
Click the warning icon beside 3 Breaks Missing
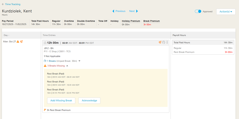(45, 66)
